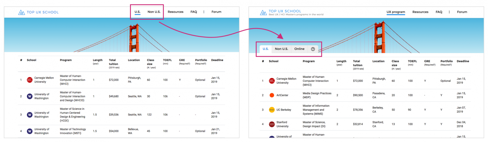488x142 pixels.
Task: Click the $90,500 tuition cell
Action: [358, 95]
